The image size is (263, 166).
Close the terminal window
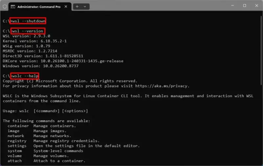(257, 6)
